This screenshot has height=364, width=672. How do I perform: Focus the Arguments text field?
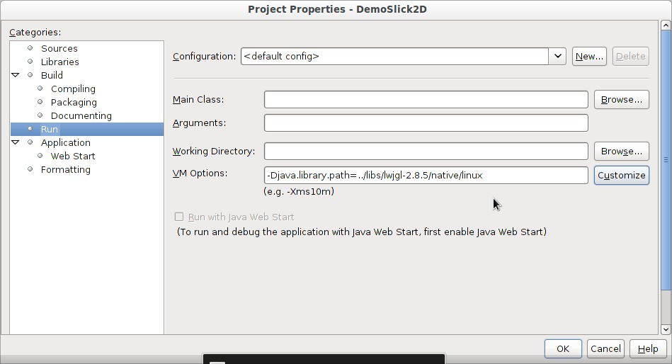pos(426,123)
